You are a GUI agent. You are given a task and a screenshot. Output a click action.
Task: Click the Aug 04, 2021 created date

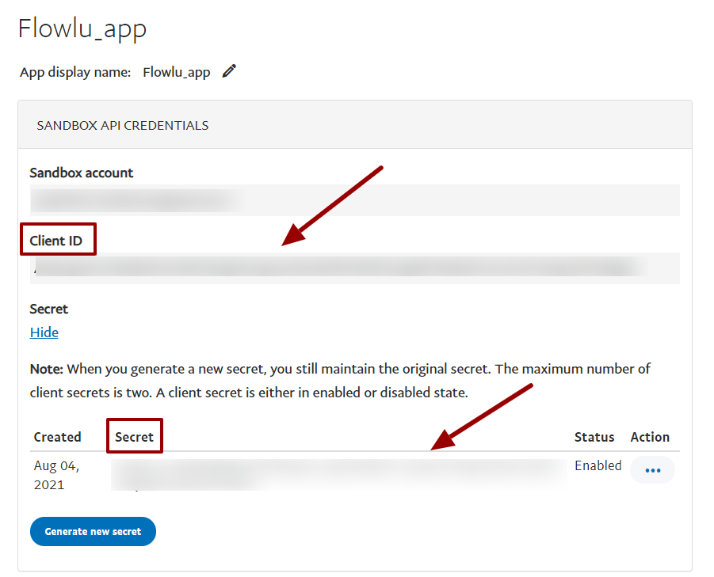[x=56, y=475]
